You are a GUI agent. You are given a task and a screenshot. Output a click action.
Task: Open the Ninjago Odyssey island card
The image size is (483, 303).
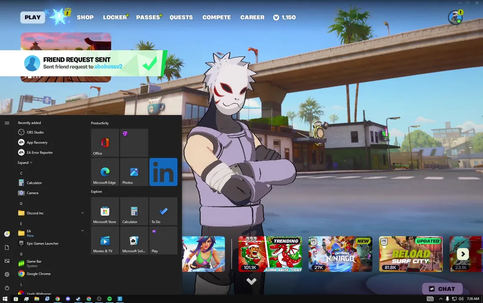[340, 254]
